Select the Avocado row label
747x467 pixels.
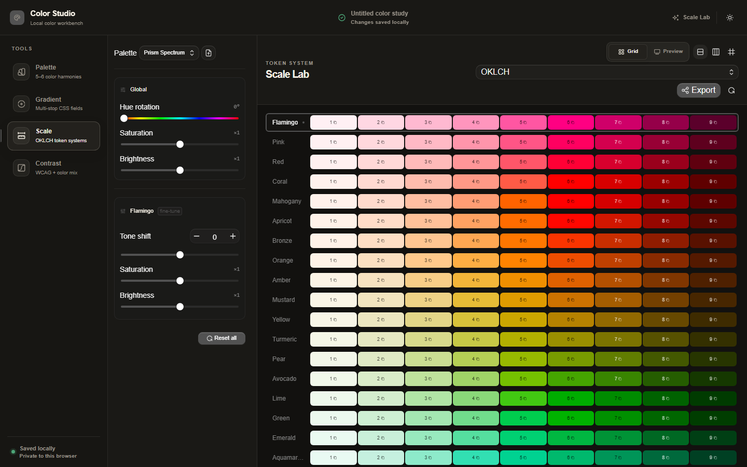(x=284, y=379)
